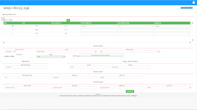The width and height of the screenshot is (197, 110).
Task: Open the Disclaimer link in footer
Action: [98, 94]
